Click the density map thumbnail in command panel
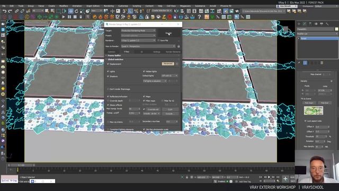 (x=314, y=110)
